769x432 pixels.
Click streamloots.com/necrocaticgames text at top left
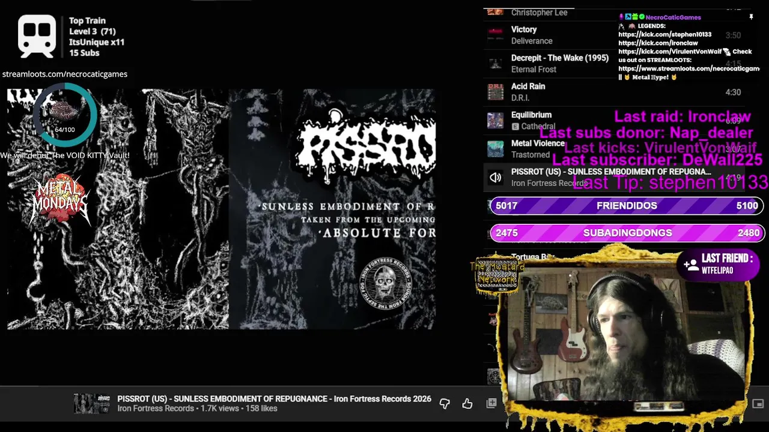pyautogui.click(x=65, y=74)
